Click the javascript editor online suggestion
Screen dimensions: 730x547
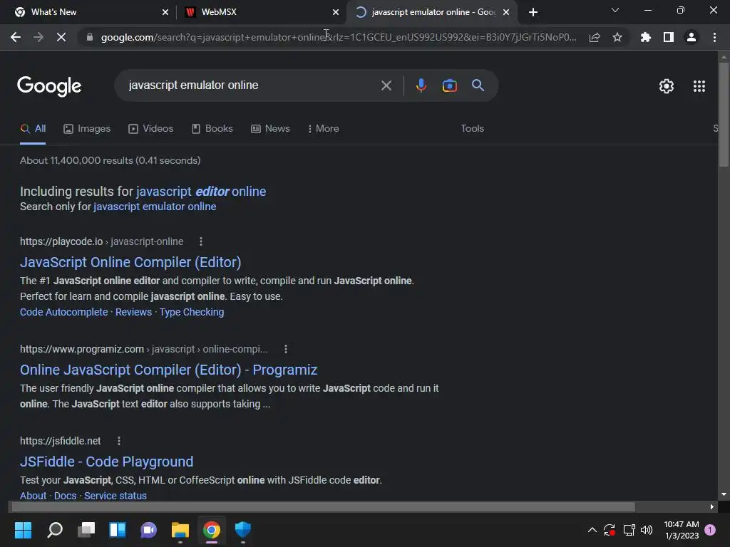tap(201, 192)
